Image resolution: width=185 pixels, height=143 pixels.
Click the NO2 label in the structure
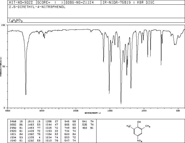[140, 141]
